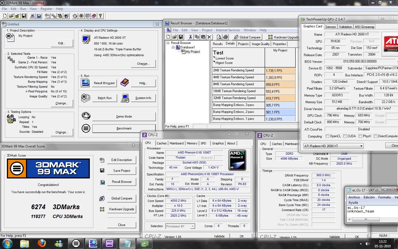Click the Close button in score dialog
The image size is (398, 249).
coord(122,225)
